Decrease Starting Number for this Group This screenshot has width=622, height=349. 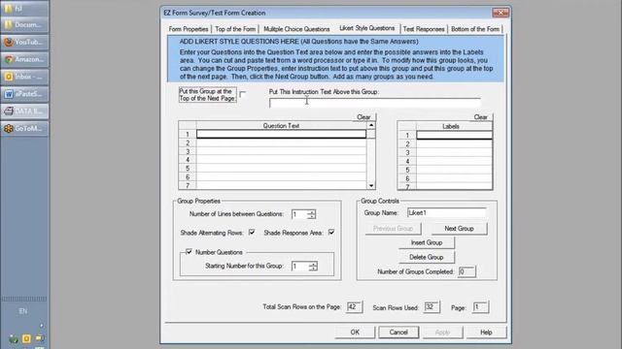pos(313,269)
